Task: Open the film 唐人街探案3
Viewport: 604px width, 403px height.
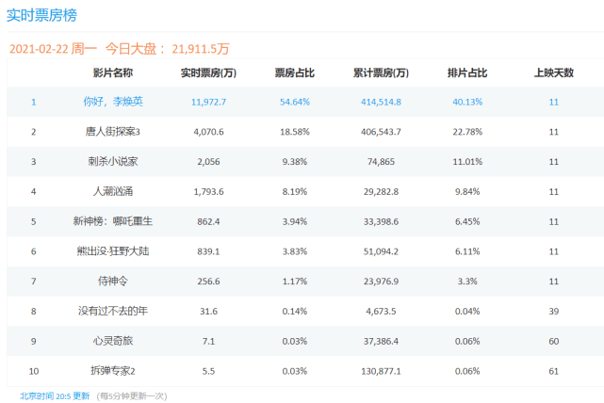Action: coord(113,132)
